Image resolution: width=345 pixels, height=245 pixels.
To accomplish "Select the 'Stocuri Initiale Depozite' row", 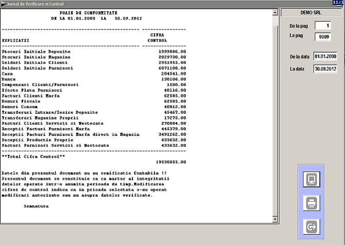I will (36, 52).
